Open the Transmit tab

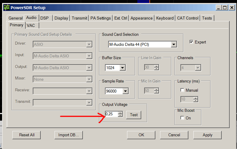79,18
